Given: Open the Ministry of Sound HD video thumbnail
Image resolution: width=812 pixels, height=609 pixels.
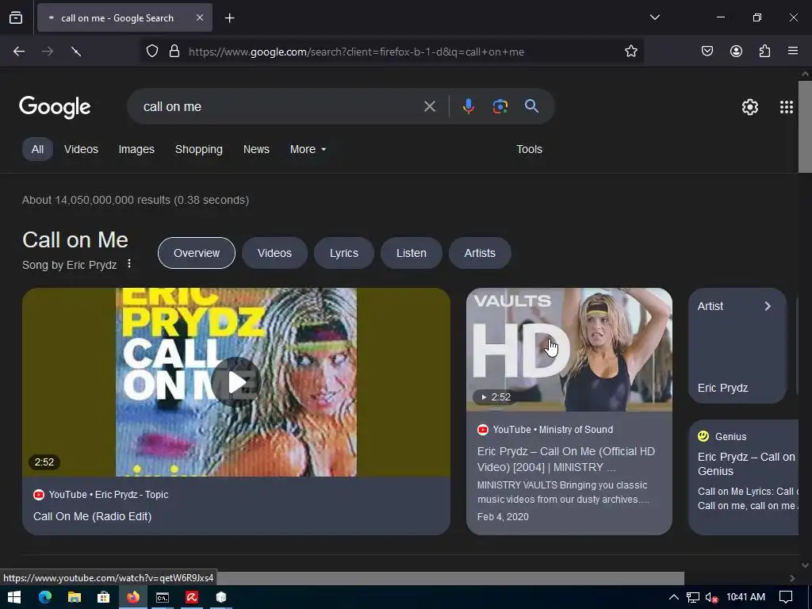Looking at the screenshot, I should [x=569, y=350].
